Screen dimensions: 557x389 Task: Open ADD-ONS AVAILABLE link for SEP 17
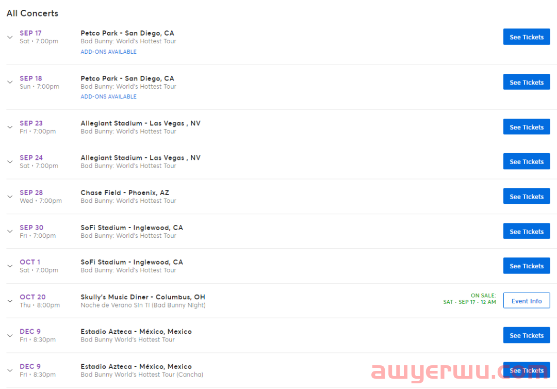[108, 52]
